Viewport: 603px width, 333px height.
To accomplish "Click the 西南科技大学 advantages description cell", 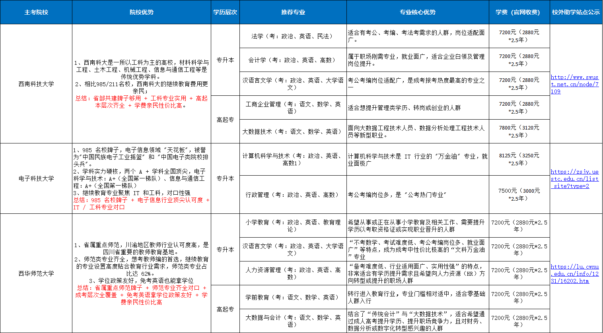I will coord(142,84).
